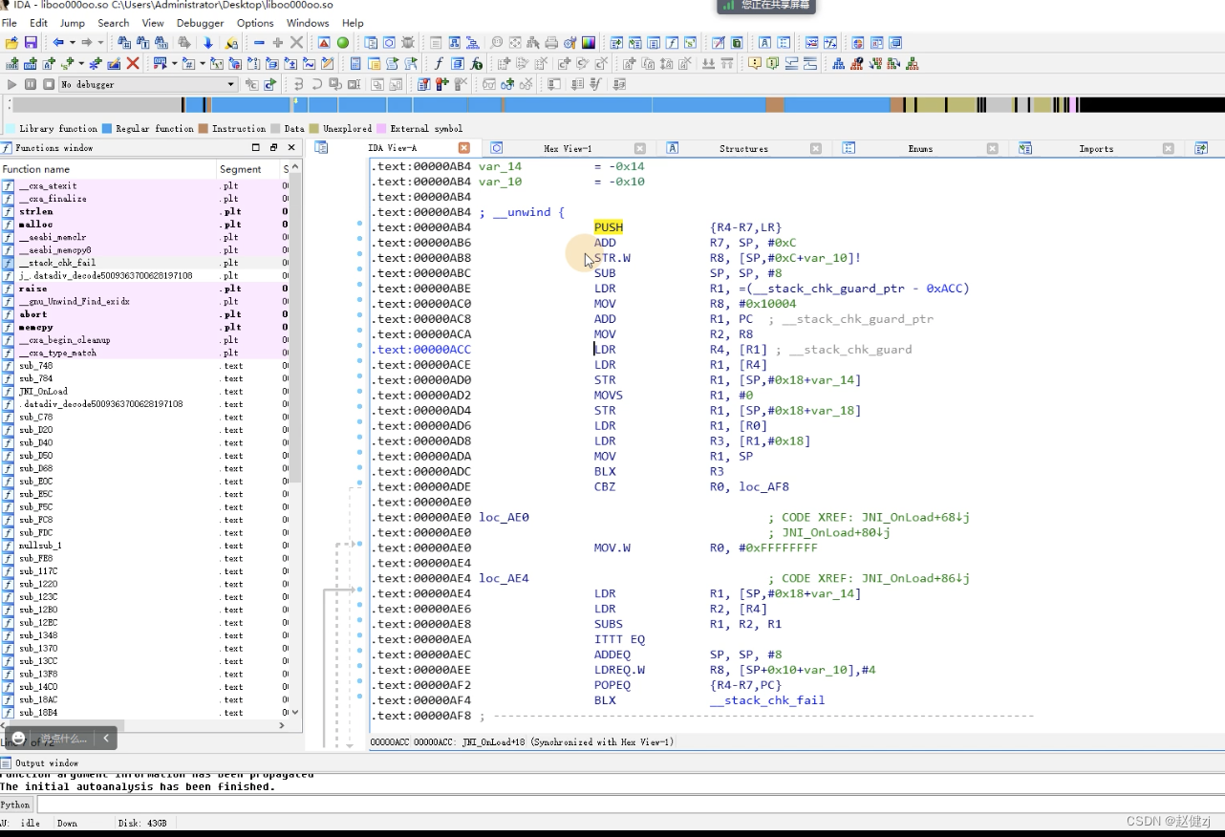This screenshot has height=837, width=1225.
Task: Collapse the chat widget arrow button
Action: [x=106, y=738]
